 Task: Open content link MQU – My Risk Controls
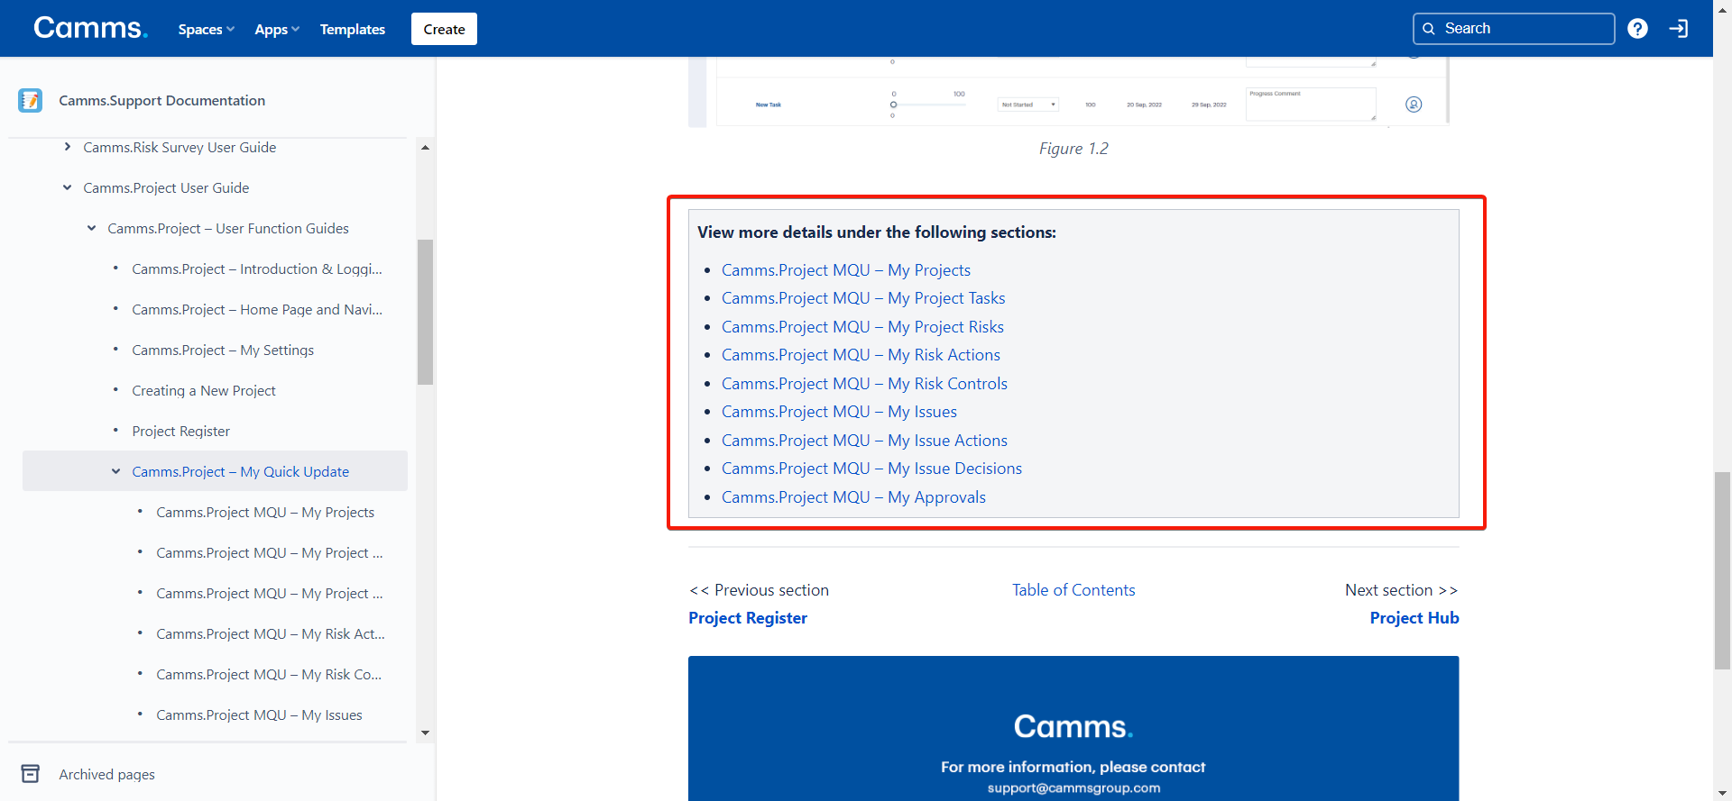864,384
